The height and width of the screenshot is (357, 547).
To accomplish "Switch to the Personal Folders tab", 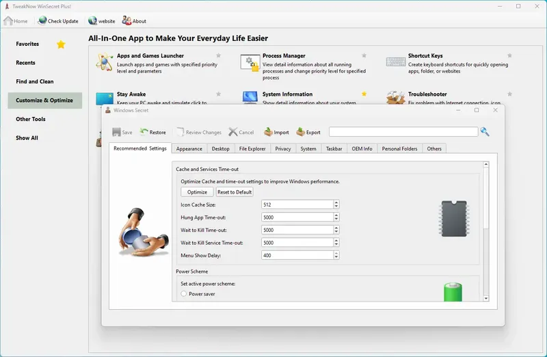I will (x=399, y=148).
